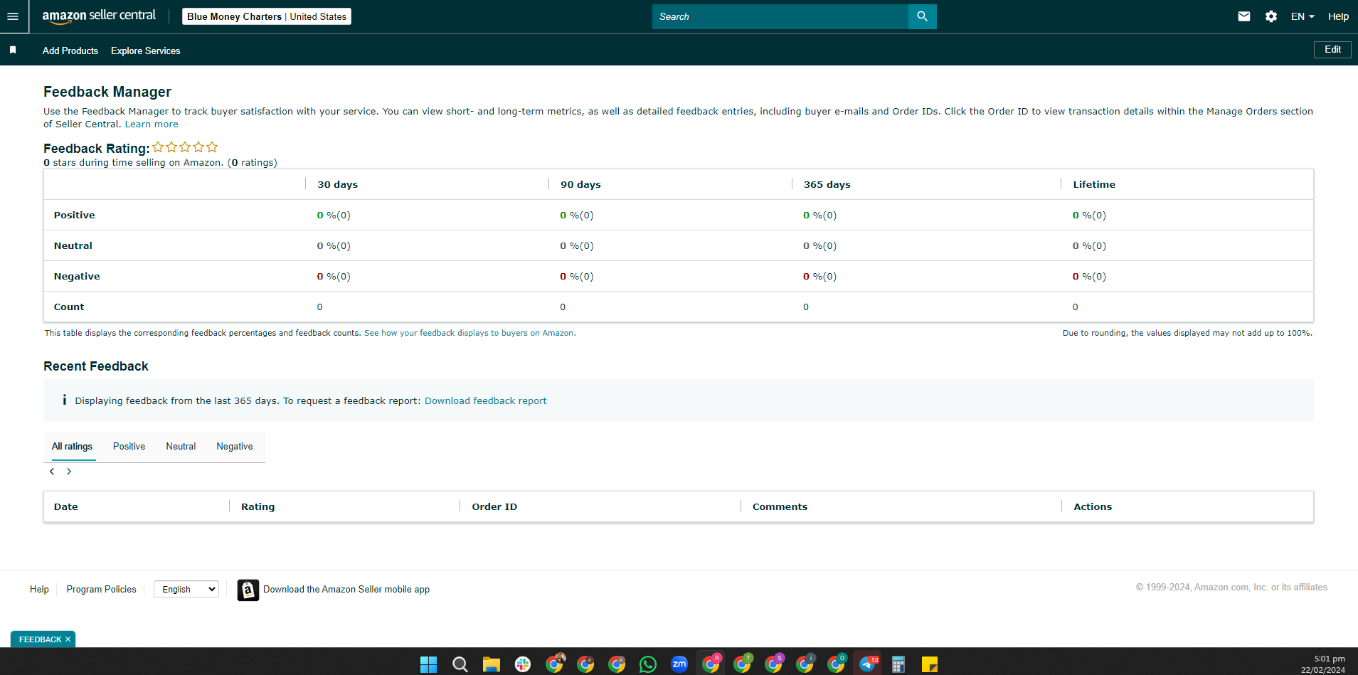The height and width of the screenshot is (675, 1358).
Task: Close the FEEDBACK tab with X
Action: pyautogui.click(x=68, y=639)
